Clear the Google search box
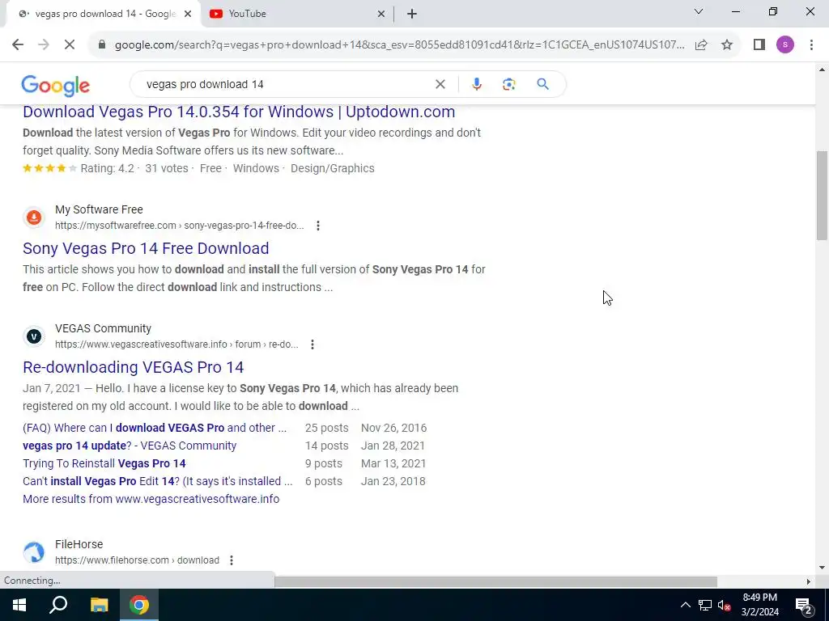Screen dimensions: 829x621 440,84
